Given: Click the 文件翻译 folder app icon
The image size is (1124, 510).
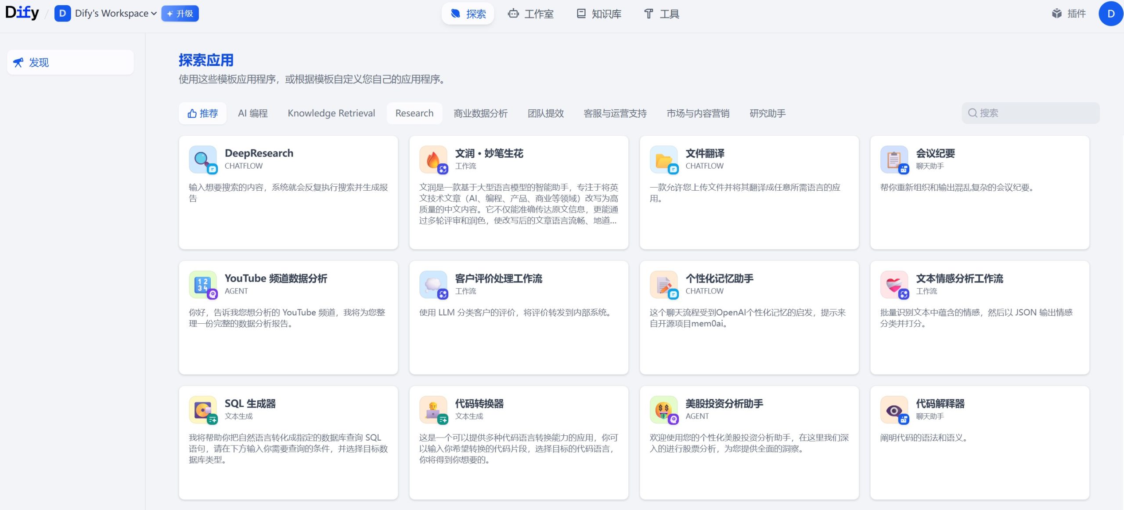Looking at the screenshot, I should 663,159.
